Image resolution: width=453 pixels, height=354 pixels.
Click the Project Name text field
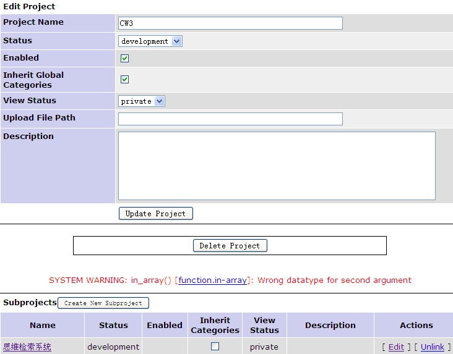230,23
